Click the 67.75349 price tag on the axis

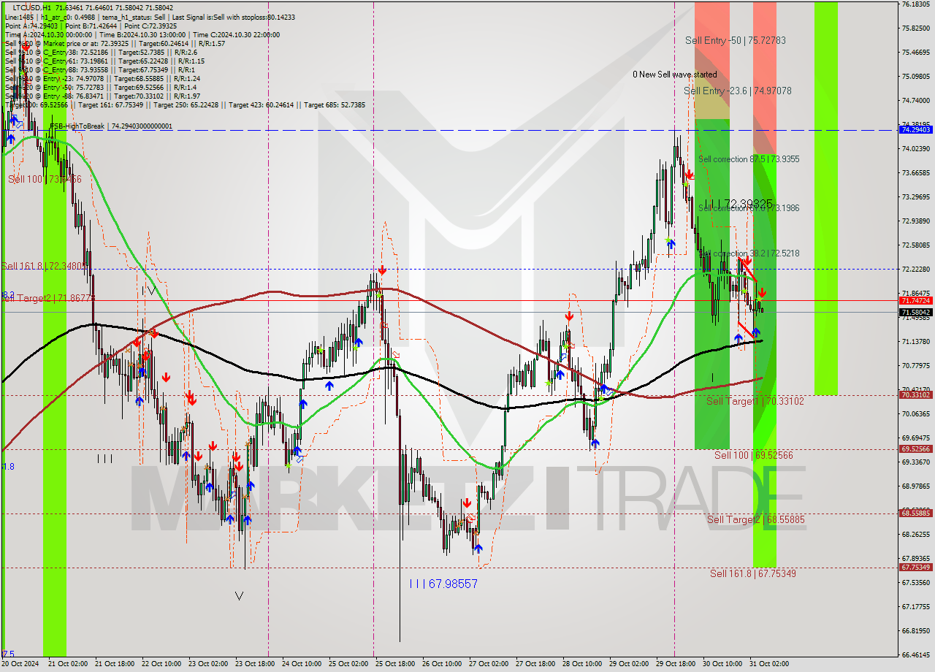point(915,568)
